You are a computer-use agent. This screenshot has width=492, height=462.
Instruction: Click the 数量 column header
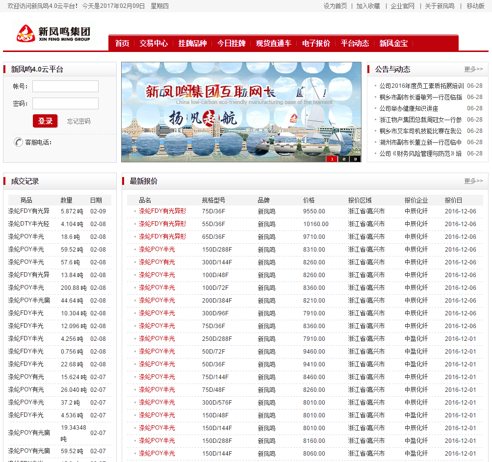pos(66,200)
